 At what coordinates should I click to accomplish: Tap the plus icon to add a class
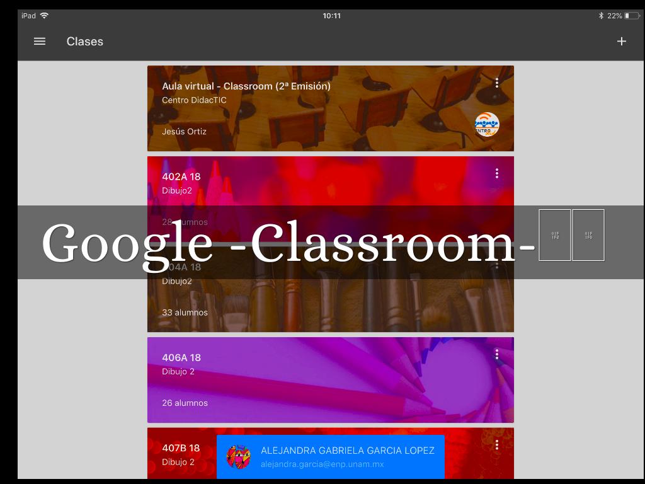(621, 42)
